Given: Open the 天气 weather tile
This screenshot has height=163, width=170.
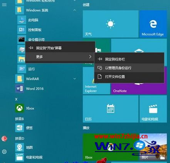Looking at the screenshot, I should tap(111, 24).
